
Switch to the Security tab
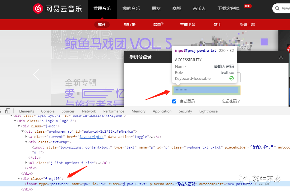pos(185,111)
